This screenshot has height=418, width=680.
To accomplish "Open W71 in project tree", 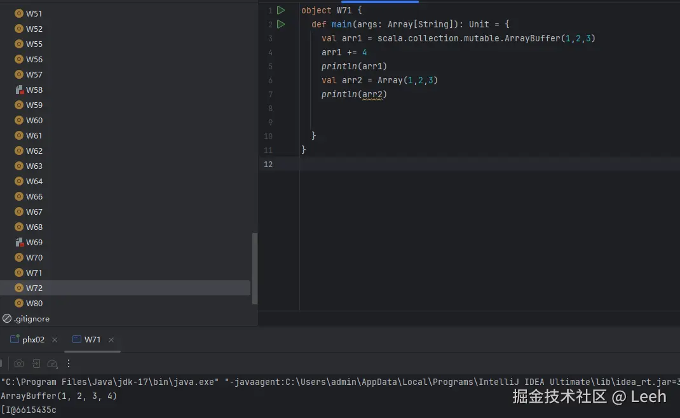I will tap(34, 273).
